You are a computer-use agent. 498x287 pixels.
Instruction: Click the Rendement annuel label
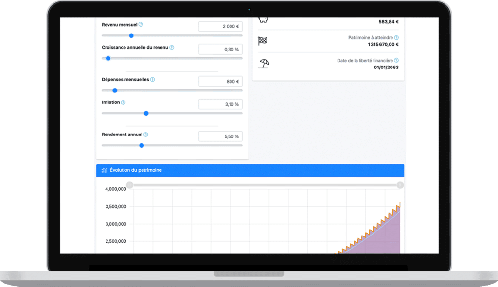coord(122,135)
